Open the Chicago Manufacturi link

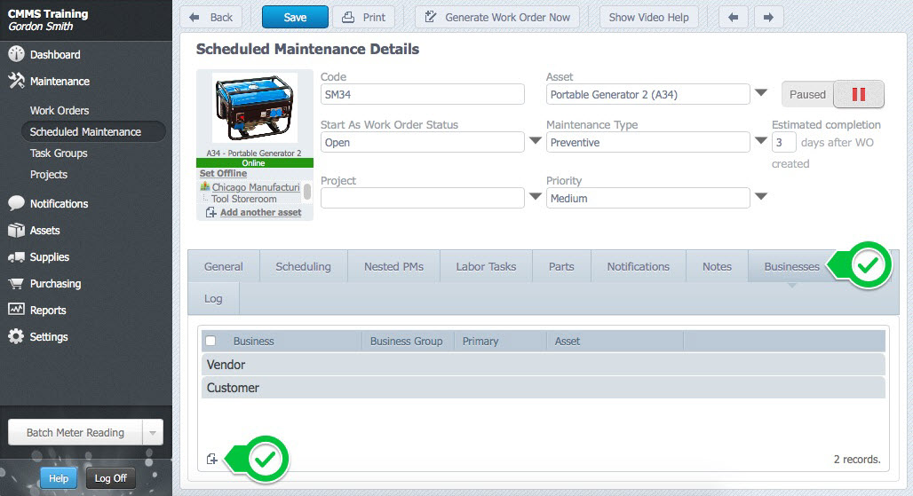point(256,187)
